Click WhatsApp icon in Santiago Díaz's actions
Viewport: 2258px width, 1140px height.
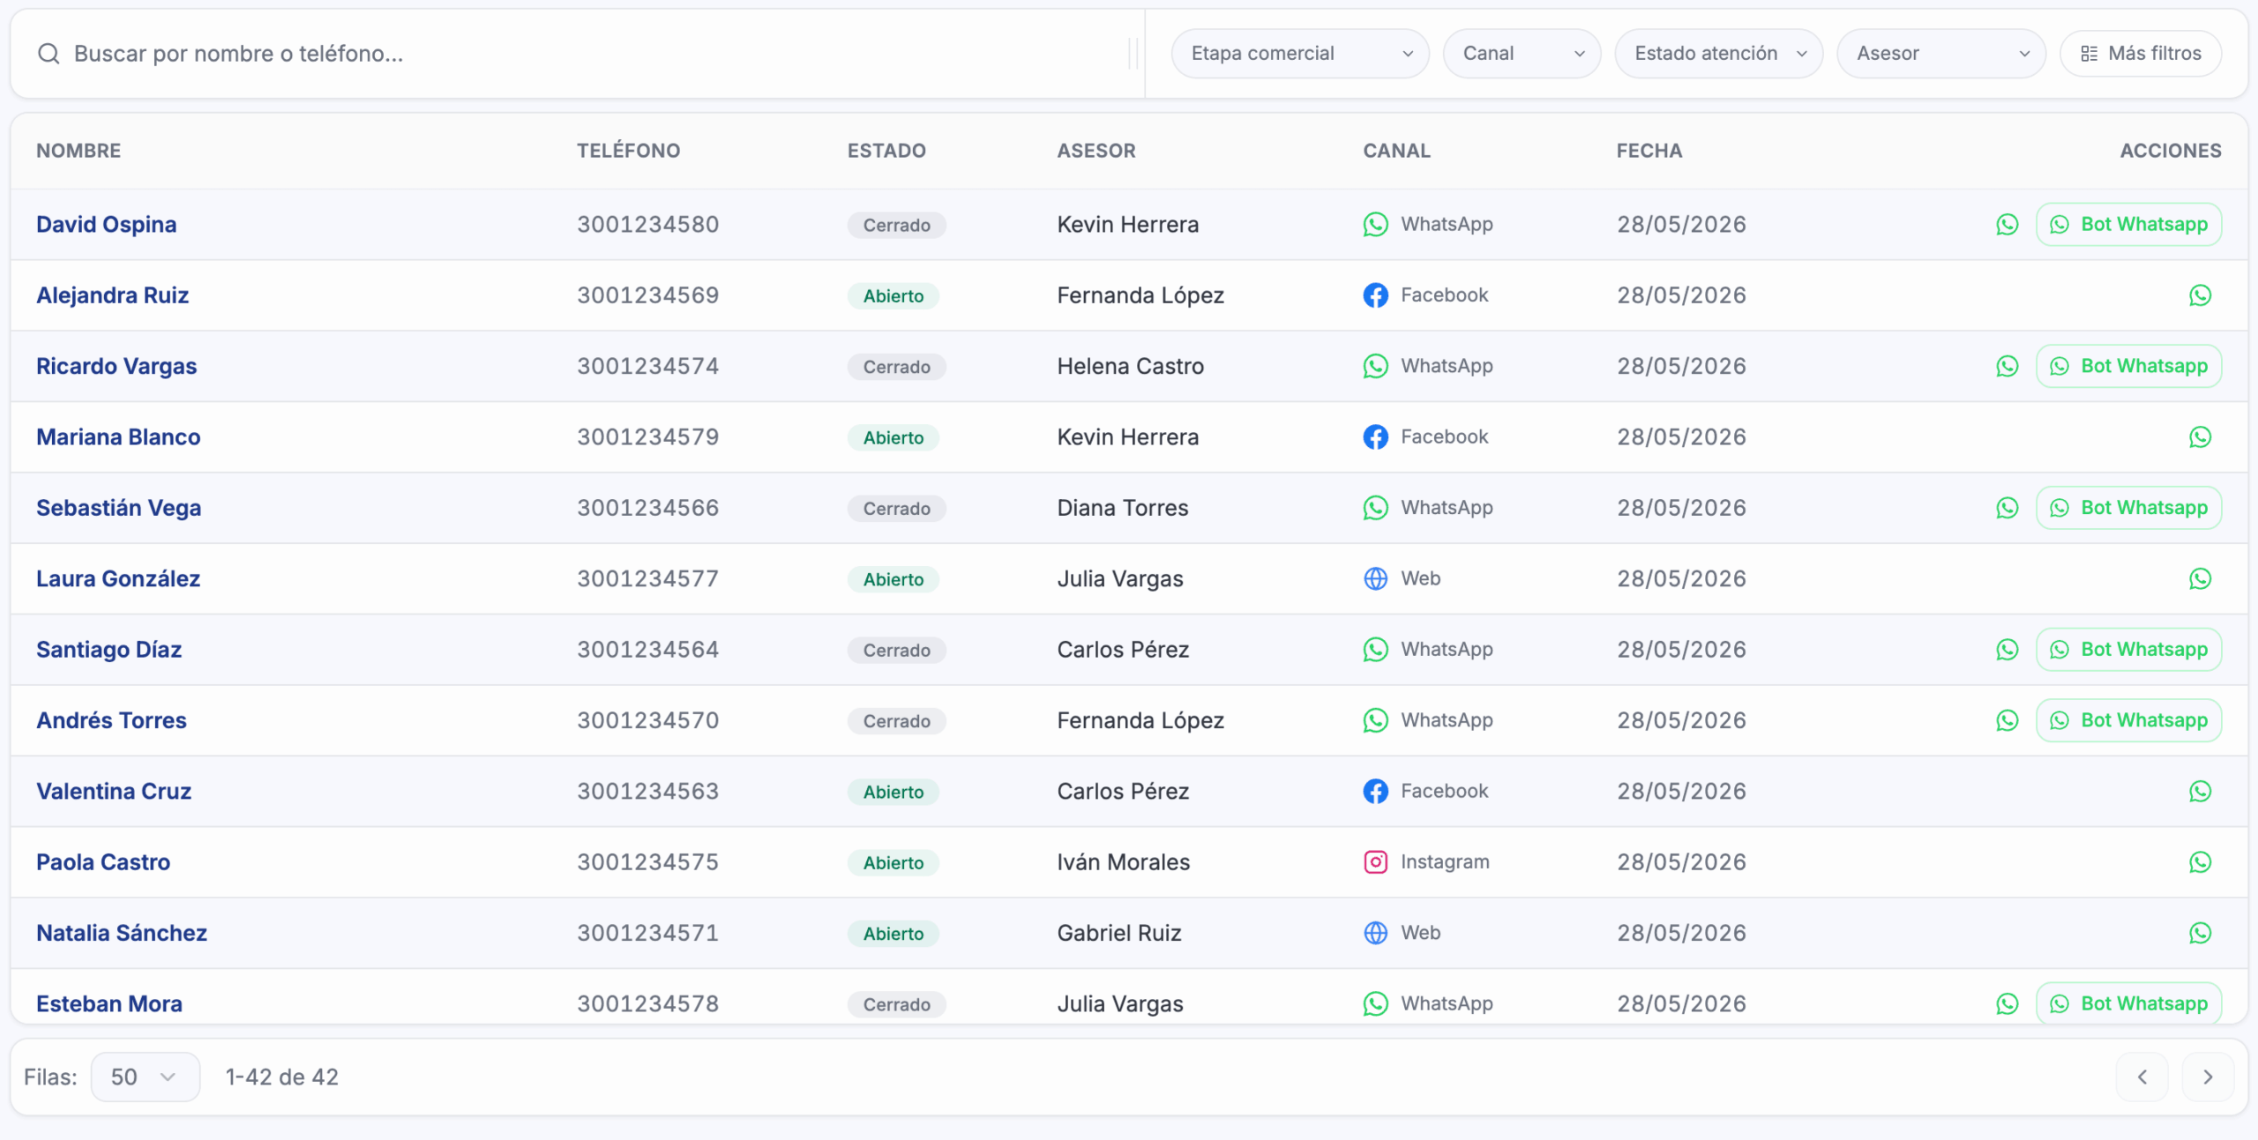[x=2007, y=650]
